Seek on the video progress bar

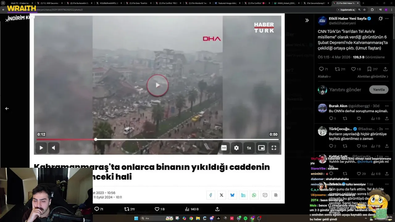coord(157,140)
